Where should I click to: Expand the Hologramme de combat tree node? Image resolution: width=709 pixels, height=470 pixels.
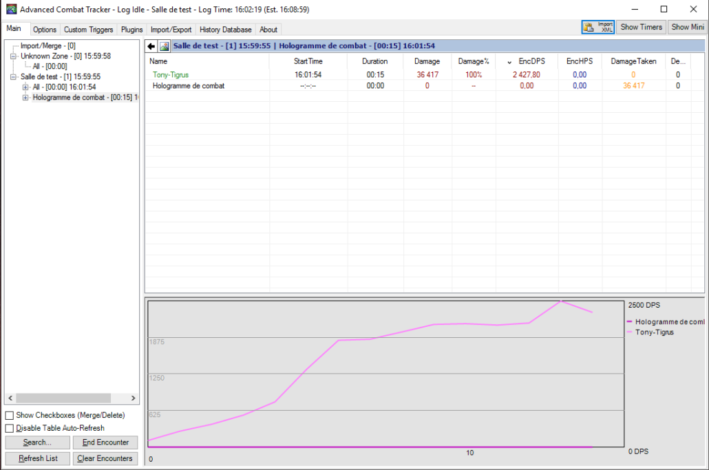pyautogui.click(x=26, y=98)
